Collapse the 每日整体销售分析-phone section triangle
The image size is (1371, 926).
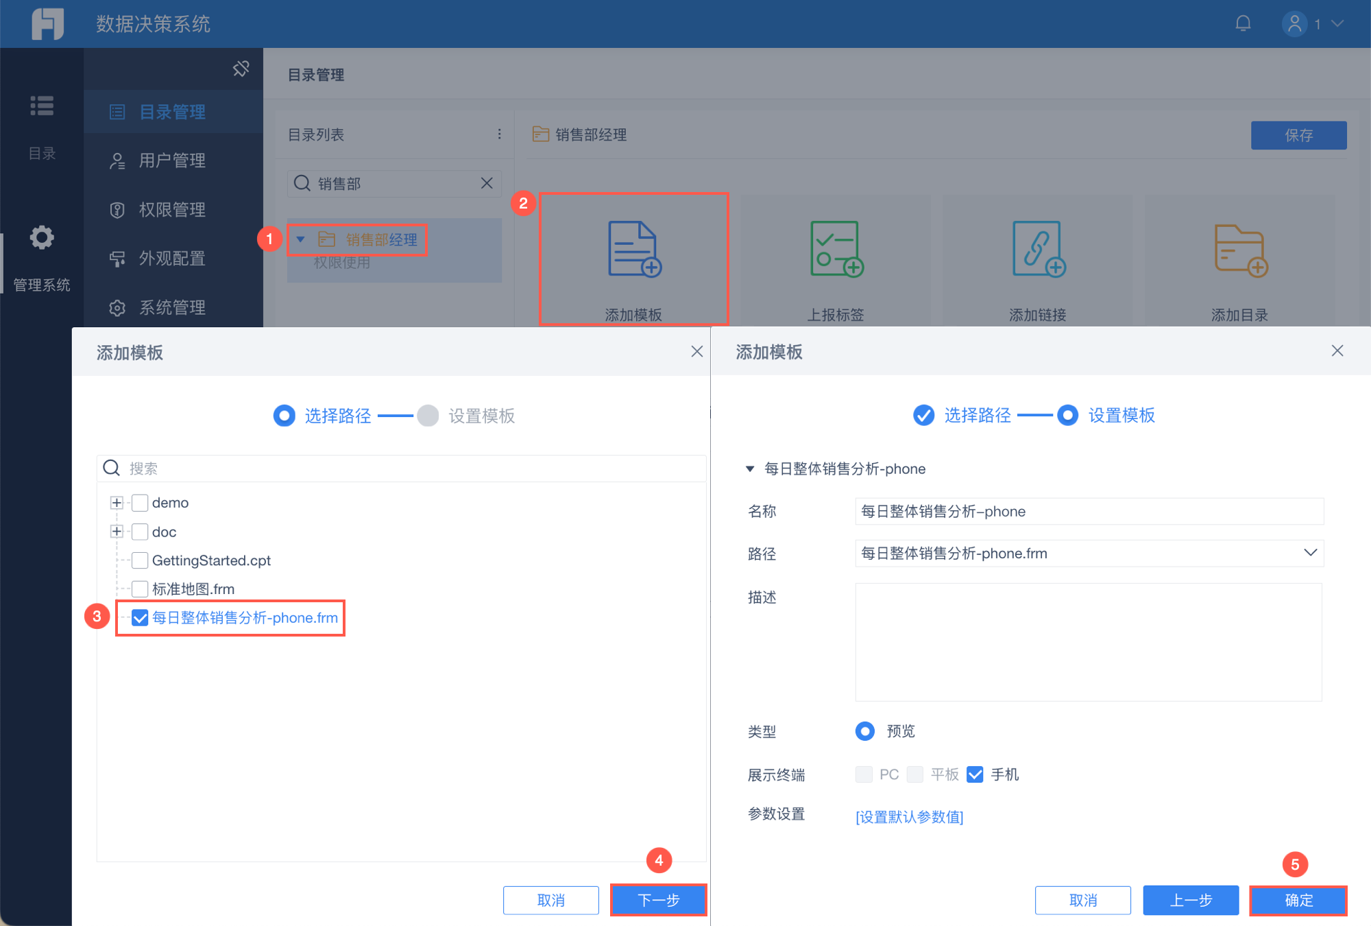coord(750,469)
